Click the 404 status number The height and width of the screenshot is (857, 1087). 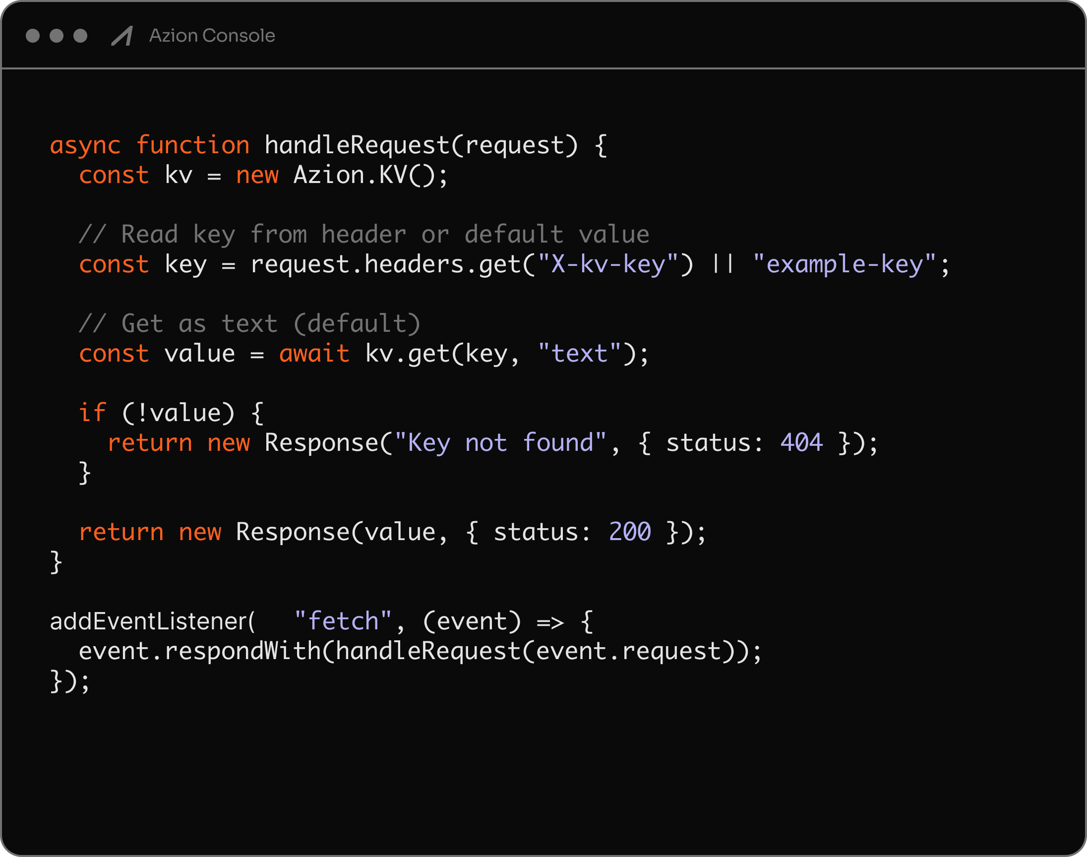(x=801, y=443)
